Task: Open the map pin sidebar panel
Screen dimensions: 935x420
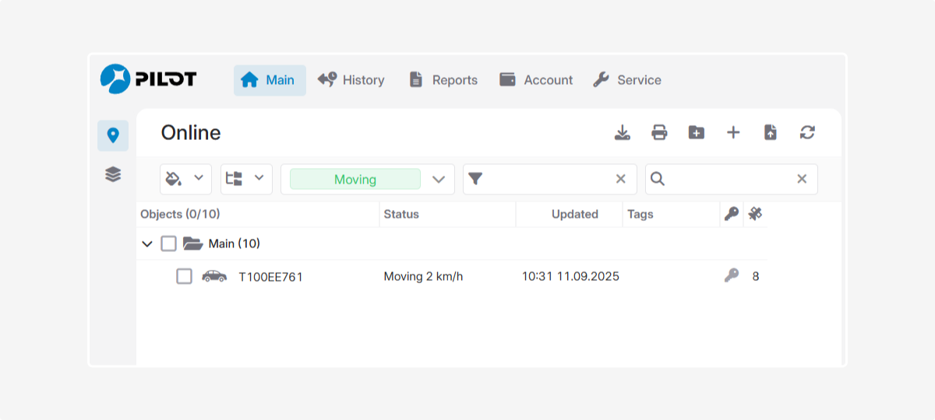Action: tap(113, 135)
